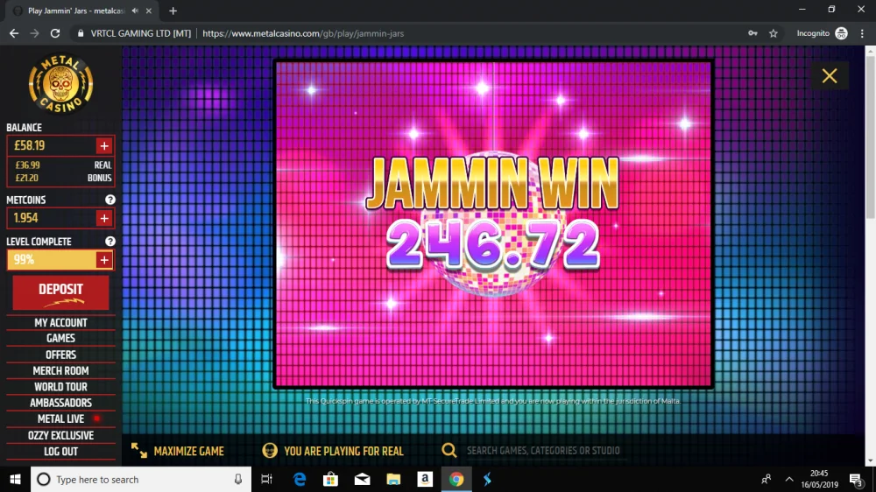The width and height of the screenshot is (876, 492).
Task: Open the Metcoins help question mark
Action: (x=110, y=200)
